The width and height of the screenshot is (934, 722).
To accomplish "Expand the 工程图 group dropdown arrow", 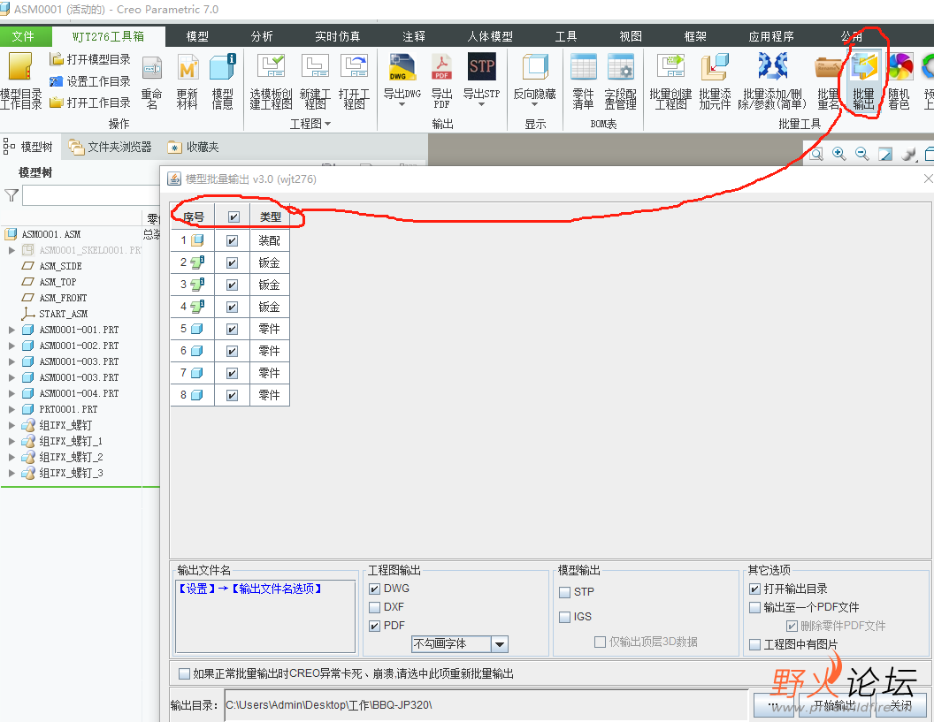I will [327, 124].
